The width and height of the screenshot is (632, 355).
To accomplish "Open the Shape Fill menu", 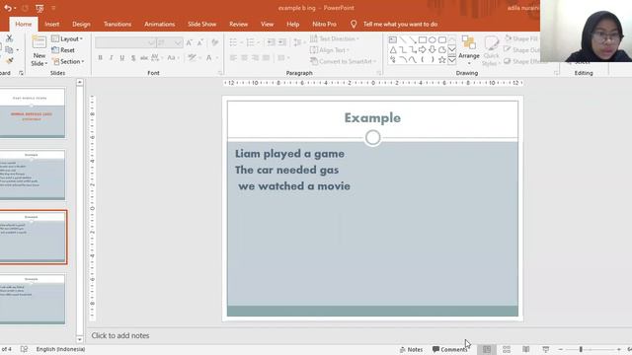I will (521, 39).
